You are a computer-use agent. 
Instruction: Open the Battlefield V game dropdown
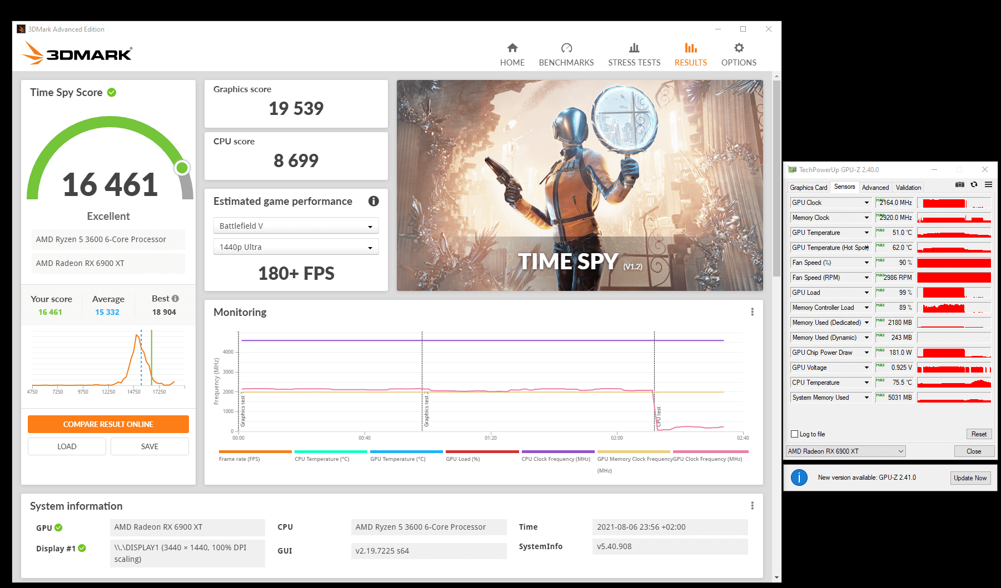click(296, 226)
